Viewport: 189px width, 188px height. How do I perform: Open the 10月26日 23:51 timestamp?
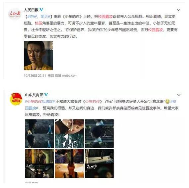[35, 75]
